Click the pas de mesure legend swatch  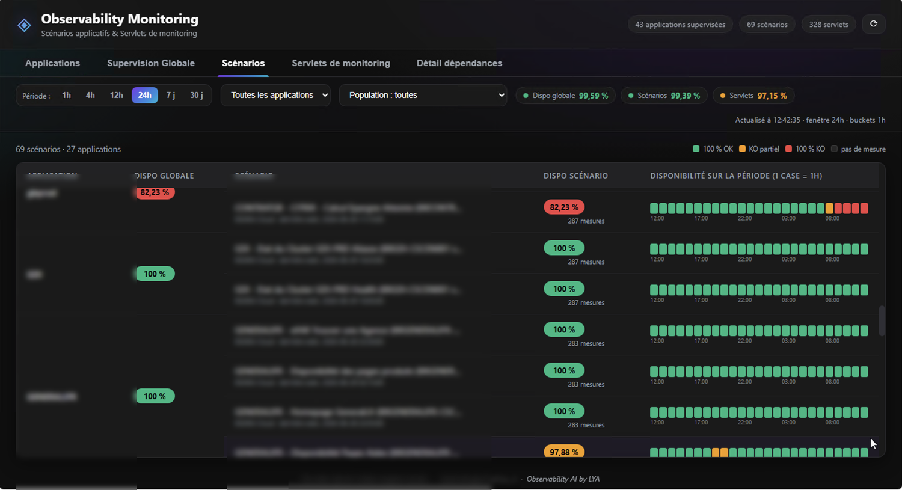(x=834, y=149)
